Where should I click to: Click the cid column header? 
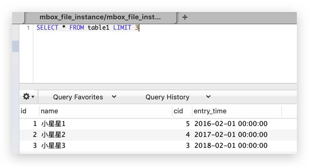point(182,111)
